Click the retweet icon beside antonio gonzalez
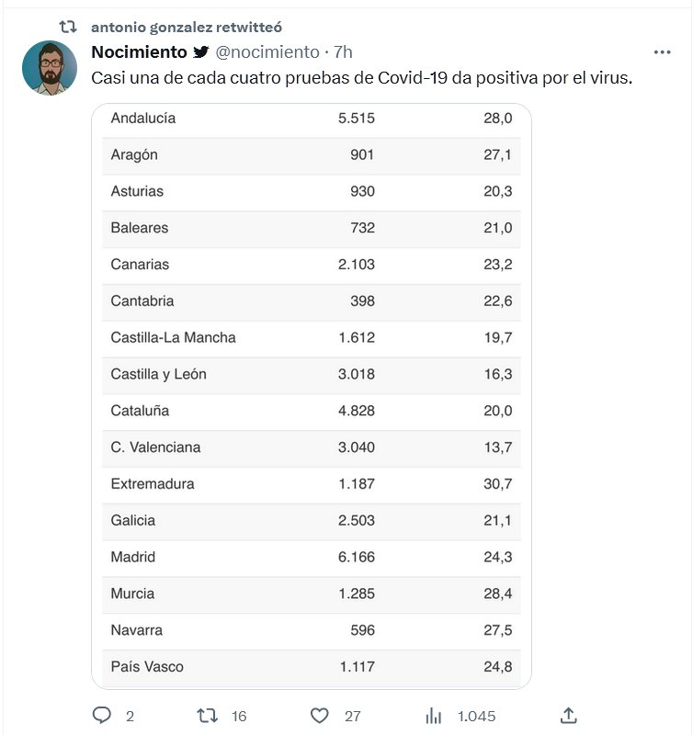This screenshot has height=735, width=693. (x=67, y=28)
